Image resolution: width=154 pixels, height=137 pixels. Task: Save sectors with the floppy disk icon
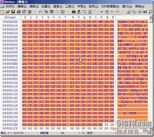pyautogui.click(x=13, y=12)
